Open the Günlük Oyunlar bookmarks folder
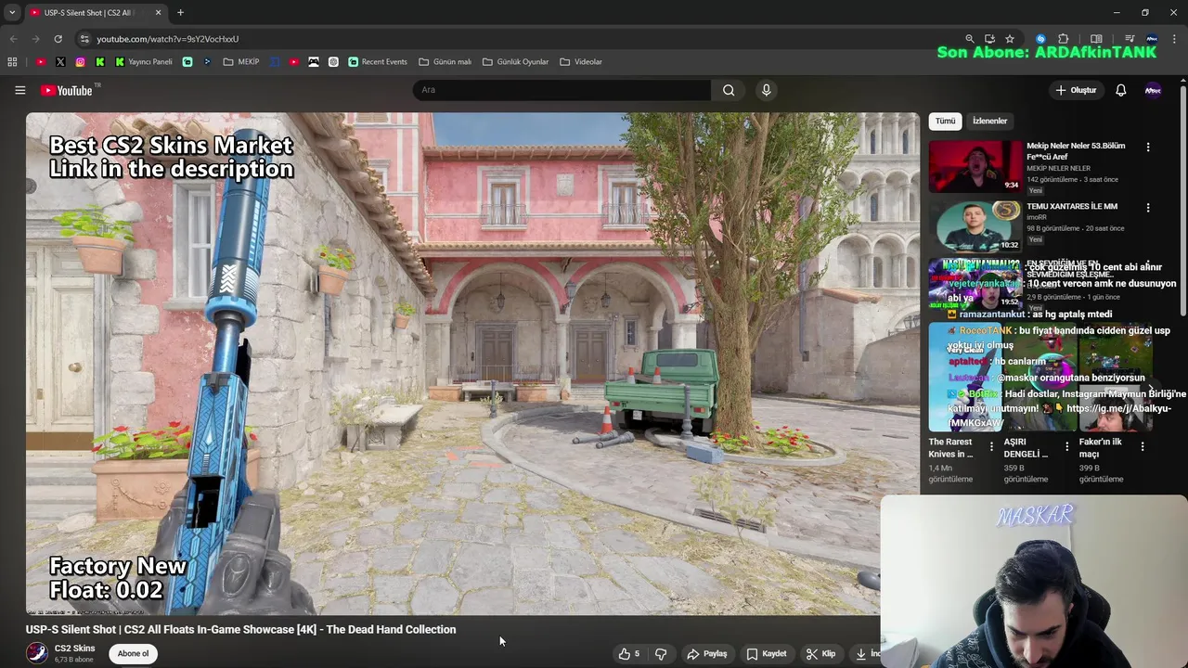This screenshot has width=1188, height=668. 516,62
